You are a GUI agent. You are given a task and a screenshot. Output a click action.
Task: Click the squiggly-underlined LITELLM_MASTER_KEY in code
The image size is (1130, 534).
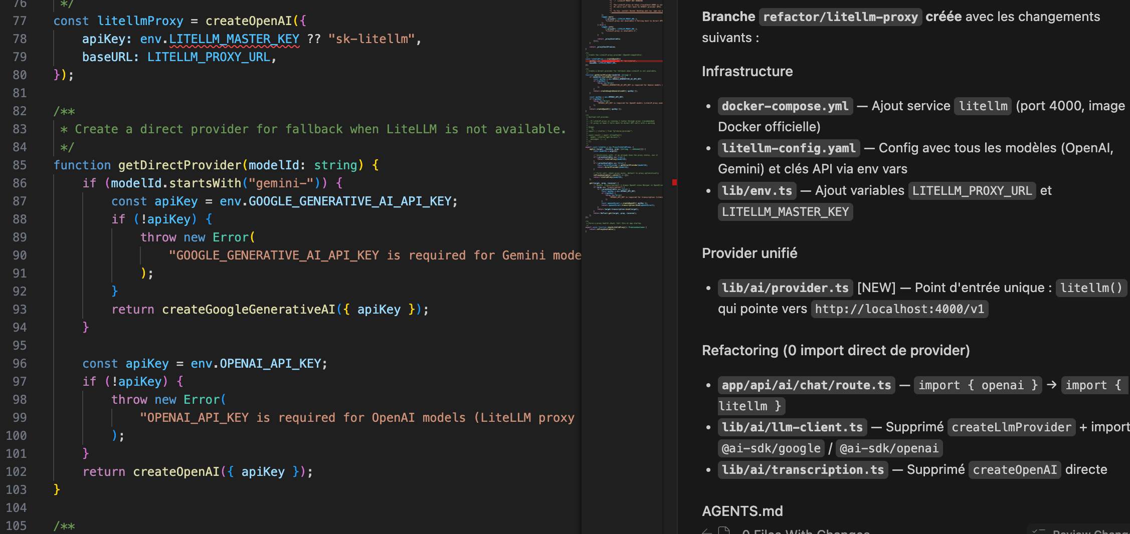pos(234,39)
